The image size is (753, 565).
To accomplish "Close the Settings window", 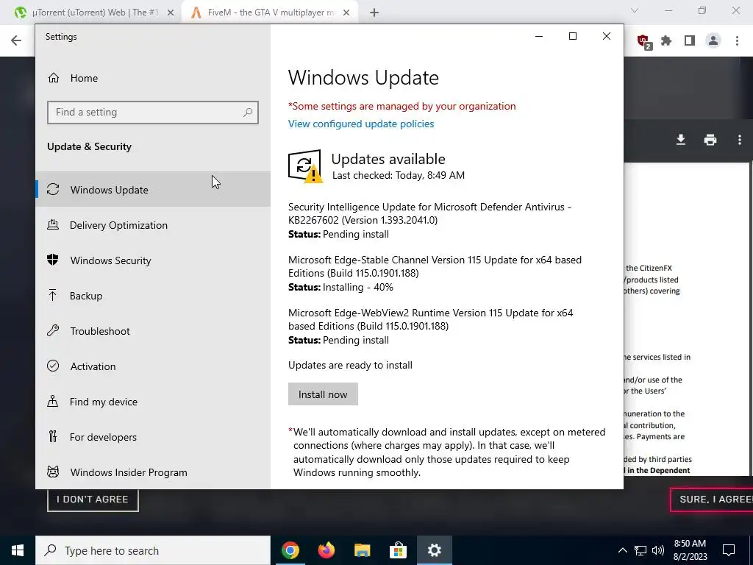I will click(x=607, y=37).
